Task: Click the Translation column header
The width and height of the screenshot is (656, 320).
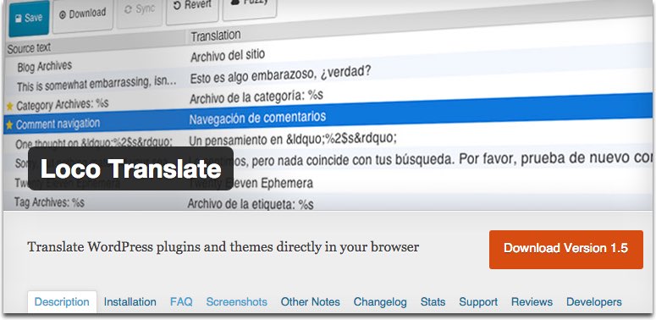Action: pos(216,36)
